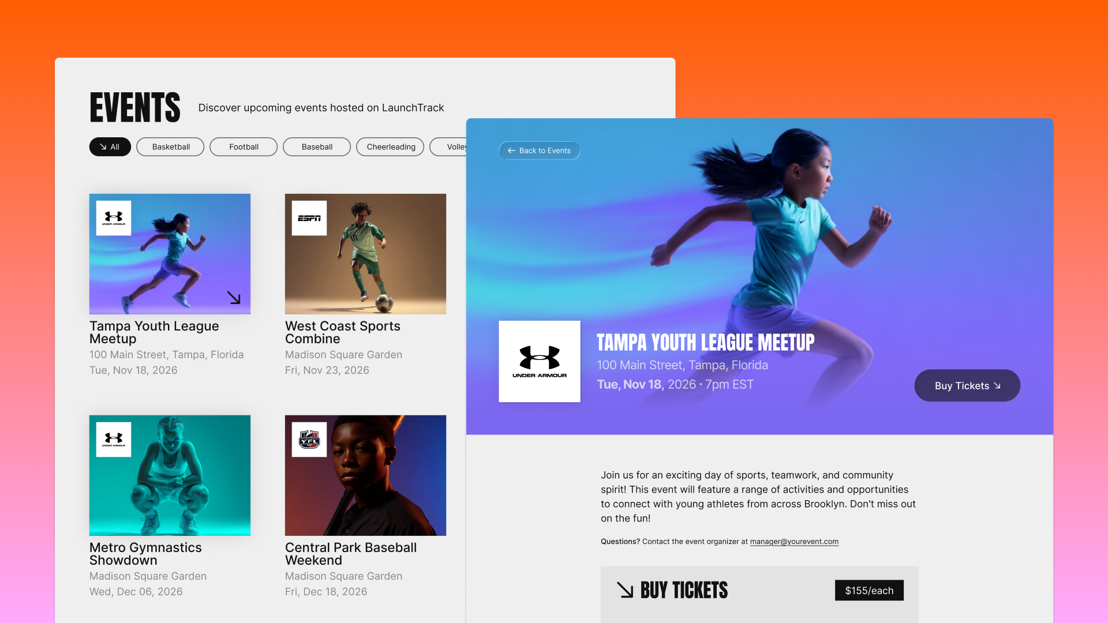Screen dimensions: 1108x623
Task: Filter events by Baseball
Action: coord(317,147)
